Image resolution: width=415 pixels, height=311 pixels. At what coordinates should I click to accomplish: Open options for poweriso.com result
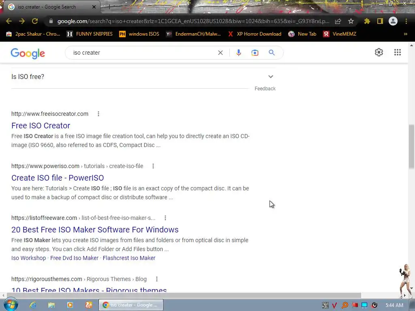point(153,166)
